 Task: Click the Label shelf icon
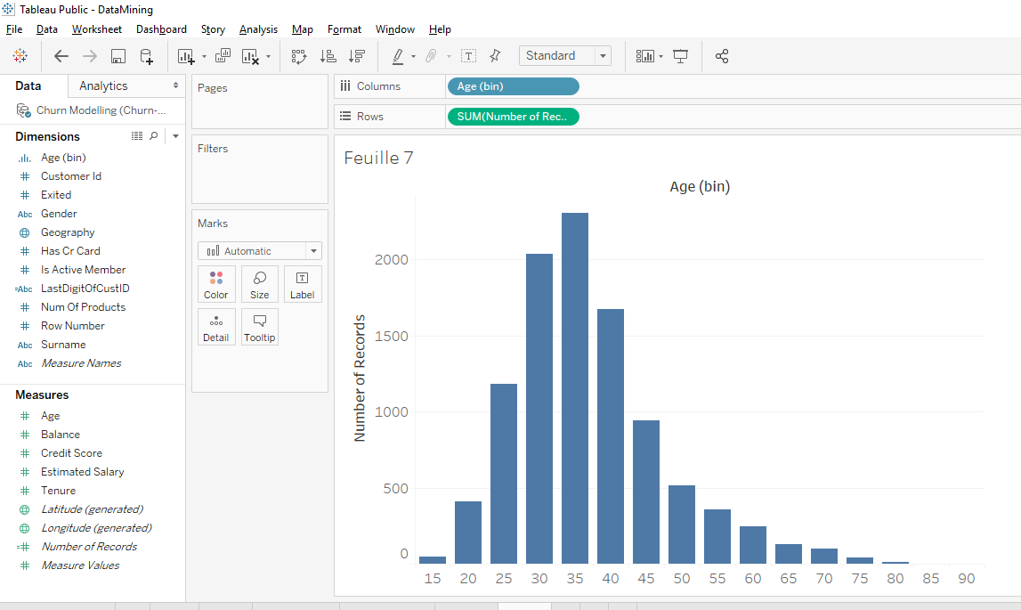[x=303, y=284]
